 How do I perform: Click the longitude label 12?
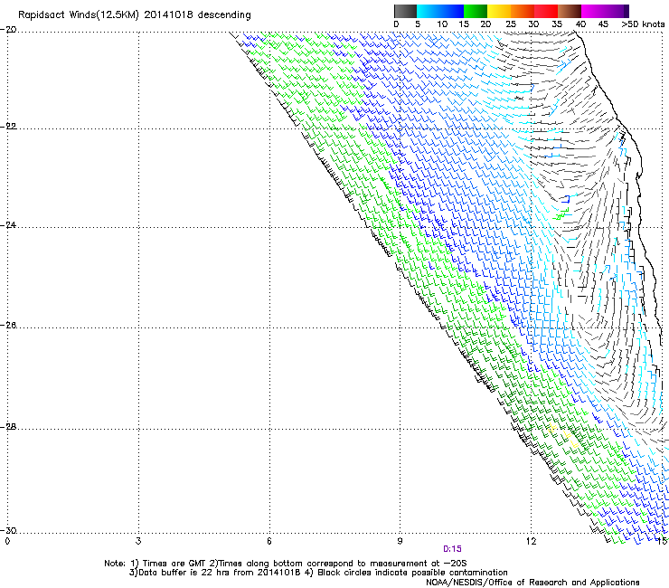pos(531,542)
